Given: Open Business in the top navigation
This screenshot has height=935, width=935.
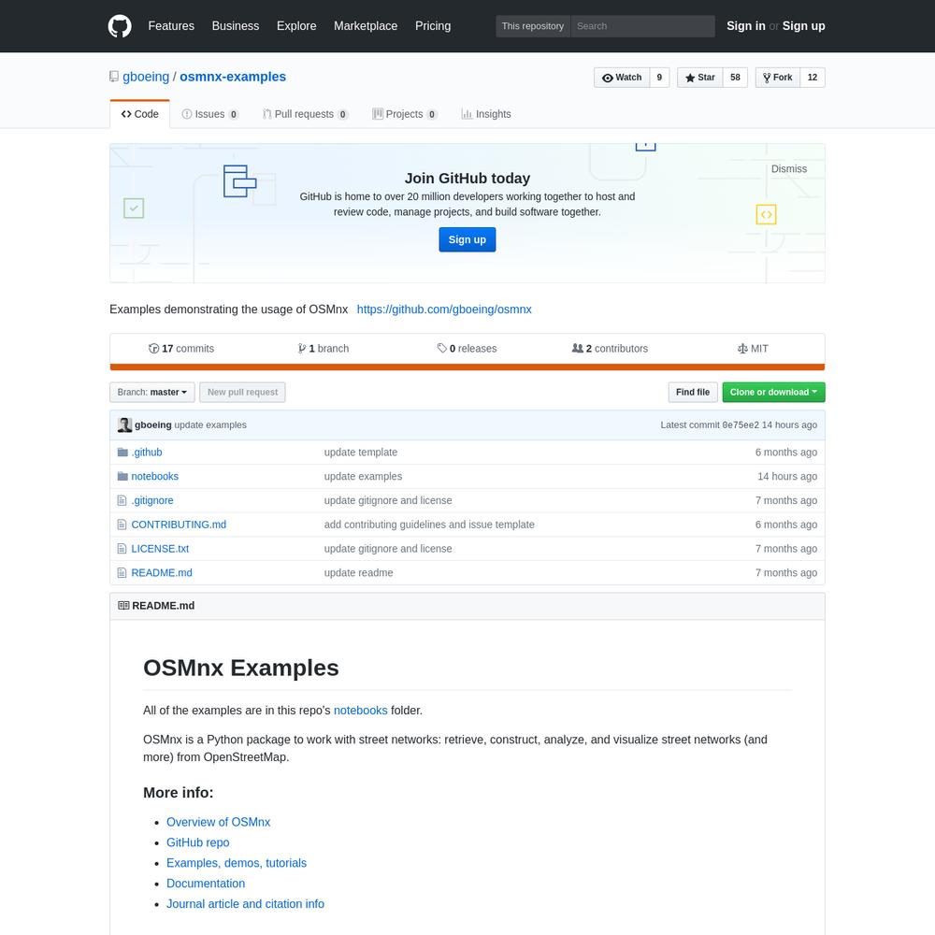Looking at the screenshot, I should 236,26.
